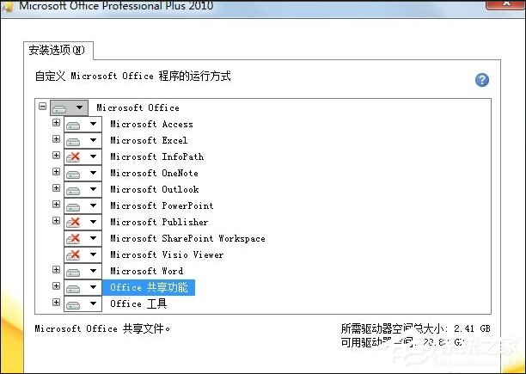The width and height of the screenshot is (526, 374).
Task: Click the 2.41 GB required space value
Action: click(x=472, y=328)
